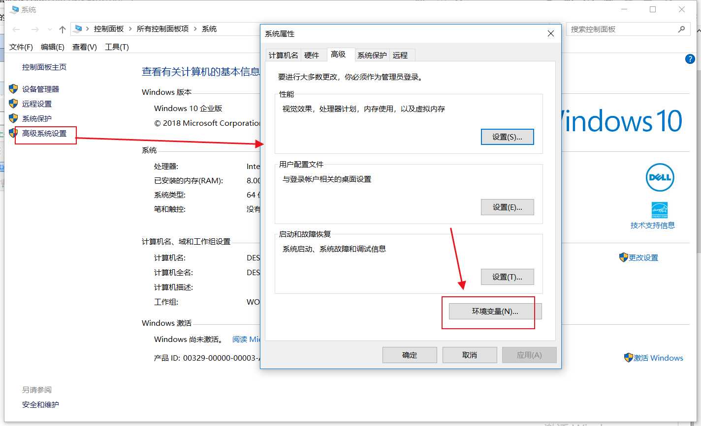Click the System window title bar icon

tap(14, 9)
